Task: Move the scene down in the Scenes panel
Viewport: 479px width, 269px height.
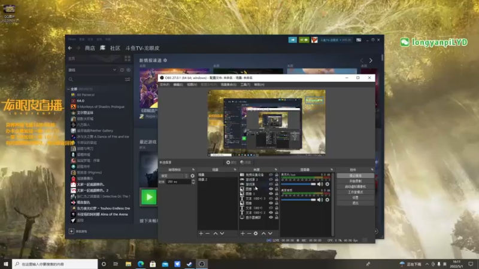Action: (x=222, y=233)
